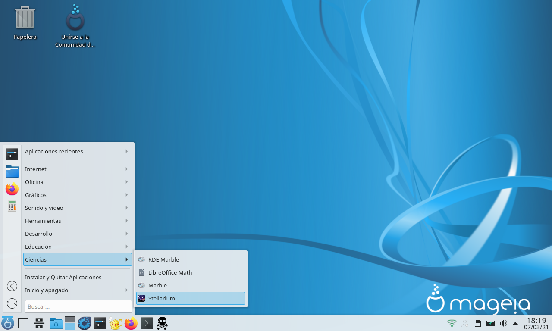Open the Papelera trash icon on desktop
This screenshot has width=552, height=331.
[x=25, y=18]
